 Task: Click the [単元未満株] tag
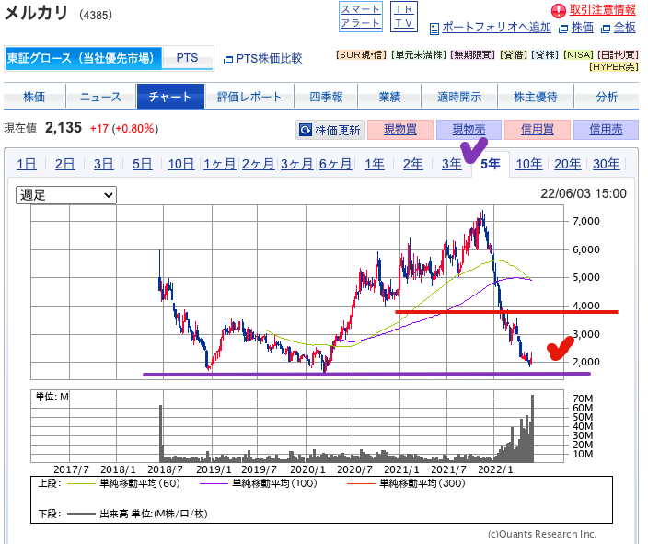419,55
